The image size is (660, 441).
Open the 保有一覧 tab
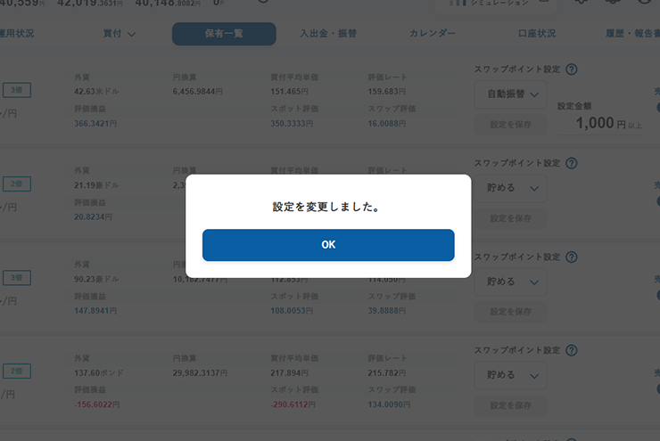click(224, 34)
